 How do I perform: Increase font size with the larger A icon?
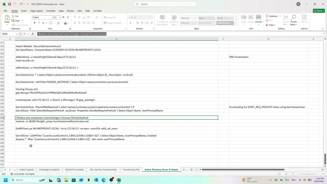[64, 17]
